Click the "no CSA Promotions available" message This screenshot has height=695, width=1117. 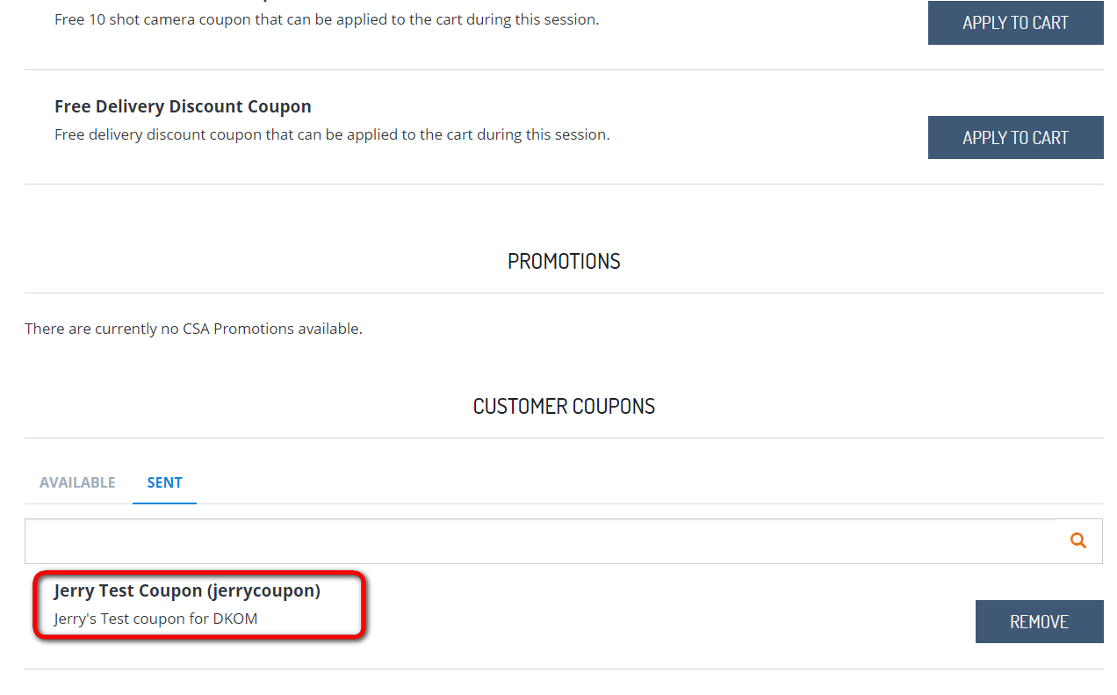pos(193,329)
